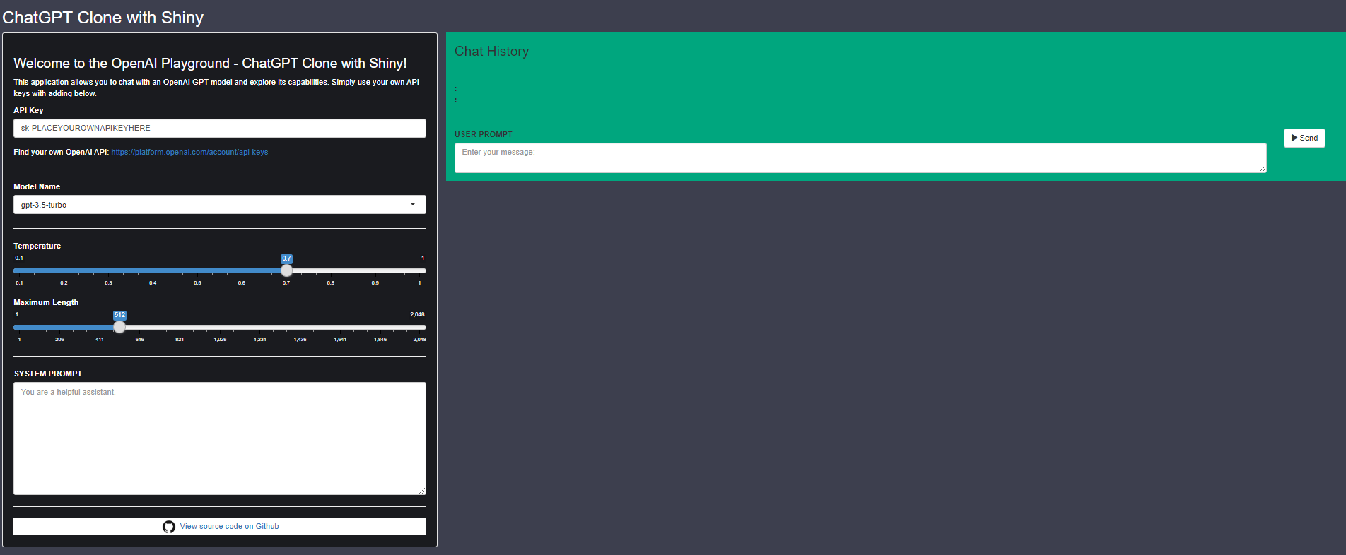Click the Temperature label

(x=37, y=246)
